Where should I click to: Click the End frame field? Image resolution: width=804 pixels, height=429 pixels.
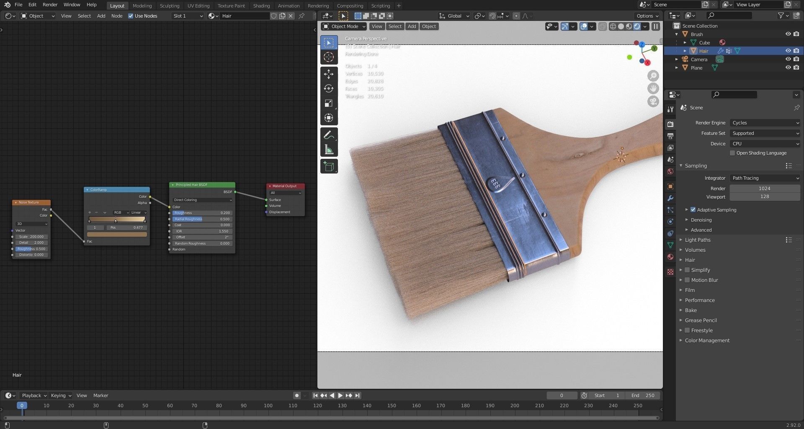(x=643, y=395)
